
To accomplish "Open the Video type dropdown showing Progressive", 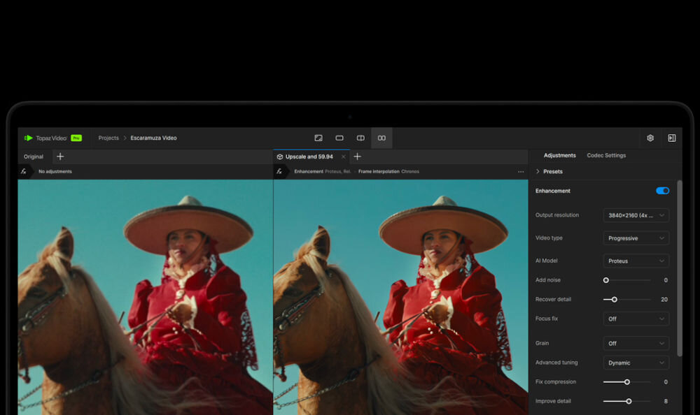I will 636,238.
